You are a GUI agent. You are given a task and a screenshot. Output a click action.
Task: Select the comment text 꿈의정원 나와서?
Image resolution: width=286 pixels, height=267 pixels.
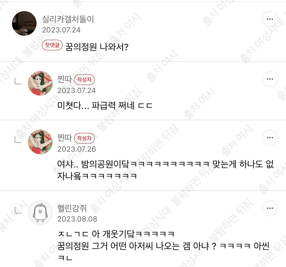(x=97, y=47)
